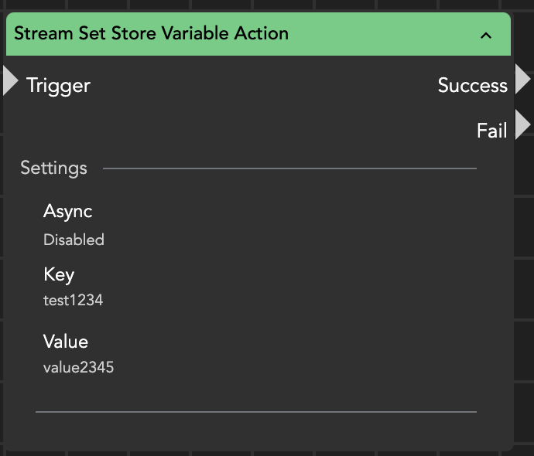Image resolution: width=534 pixels, height=456 pixels.
Task: Click the Async setting label
Action: [x=67, y=212]
